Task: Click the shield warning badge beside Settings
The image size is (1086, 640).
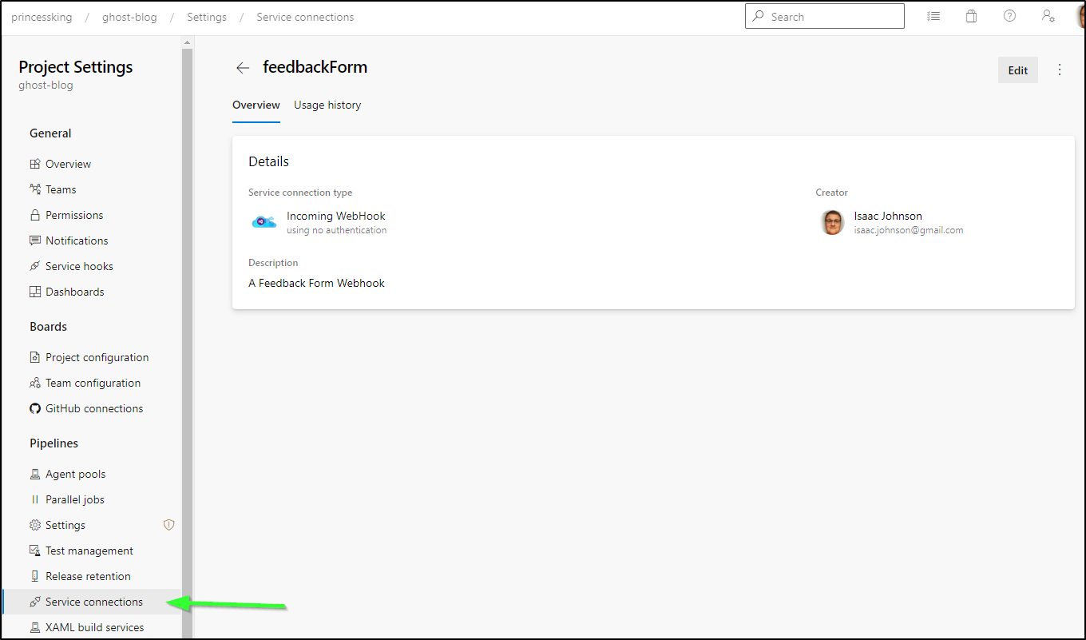Action: pos(168,525)
